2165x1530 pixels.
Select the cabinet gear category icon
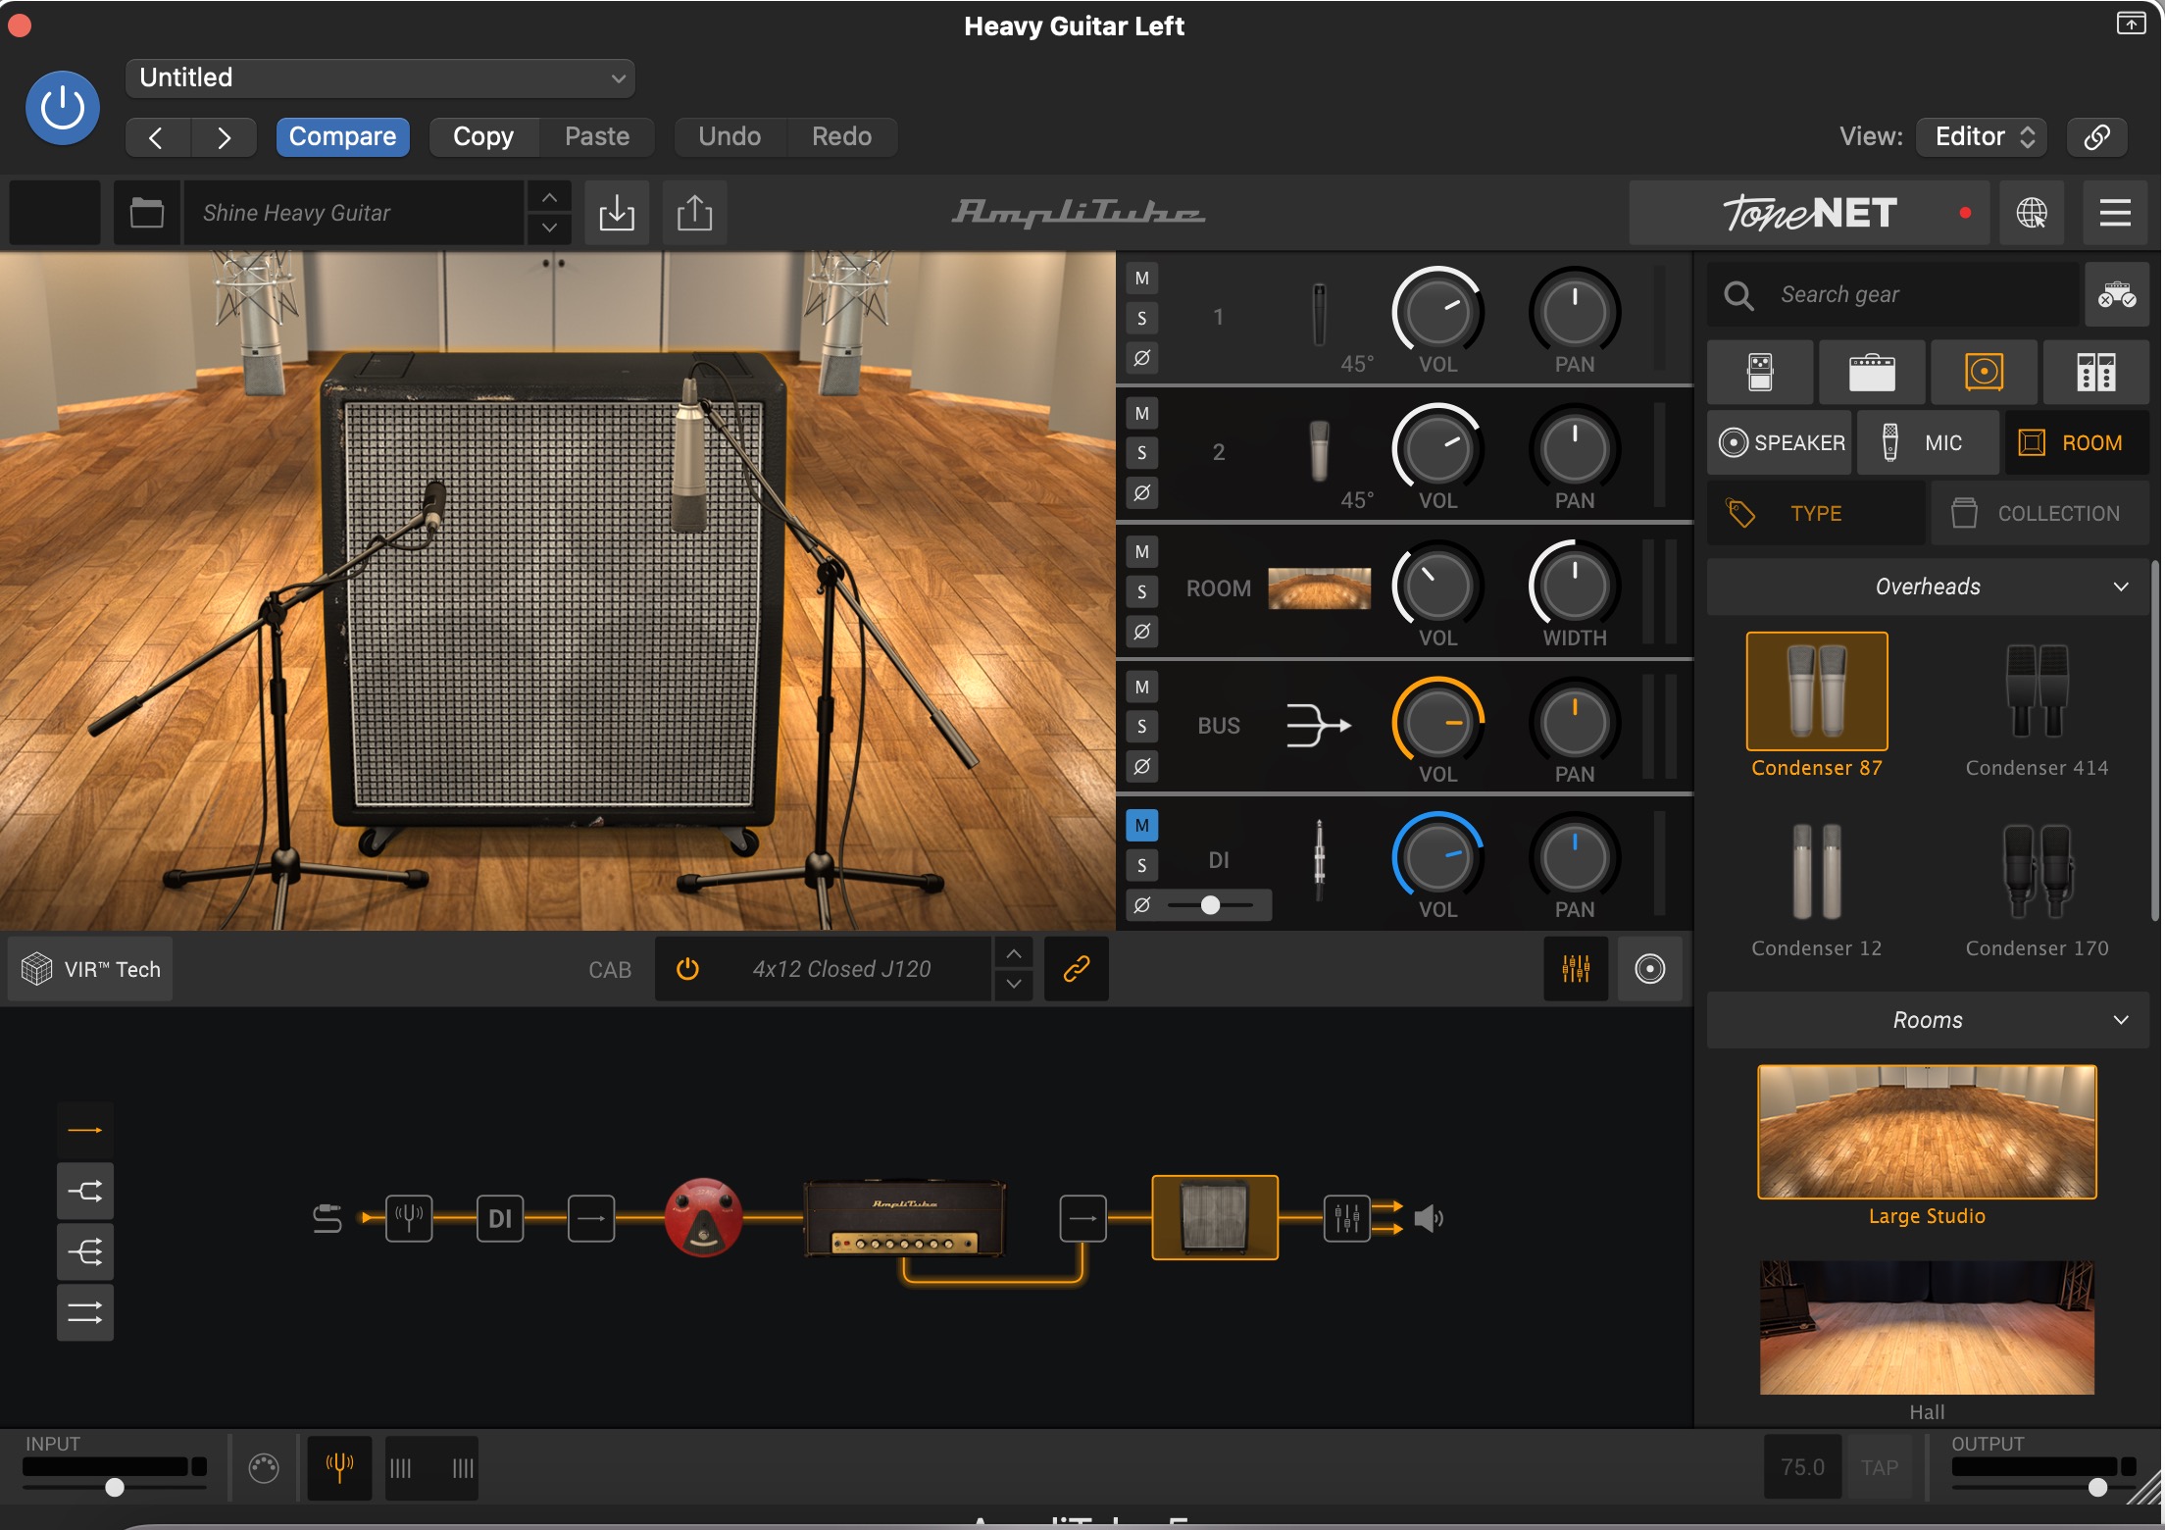pos(1984,373)
